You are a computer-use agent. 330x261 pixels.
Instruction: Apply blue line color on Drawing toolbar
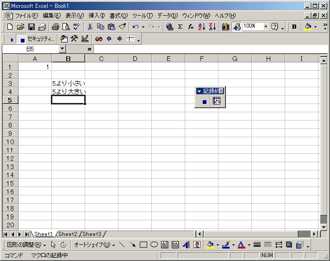[x=226, y=245]
